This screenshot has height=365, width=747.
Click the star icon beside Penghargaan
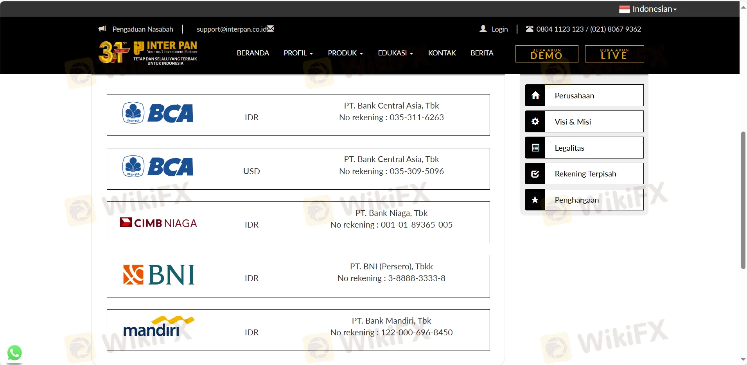tap(535, 200)
